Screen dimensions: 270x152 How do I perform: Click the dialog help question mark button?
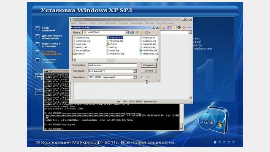(x=154, y=27)
